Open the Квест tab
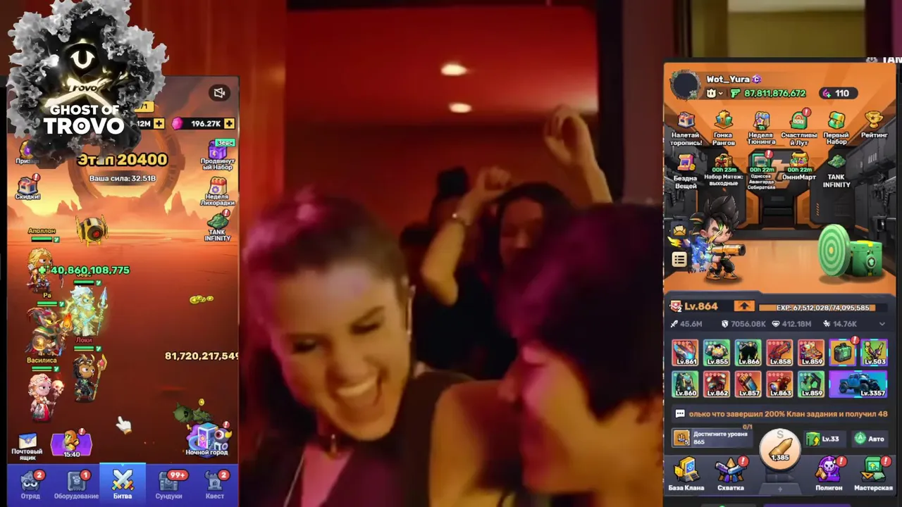This screenshot has height=507, width=902. pyautogui.click(x=214, y=484)
